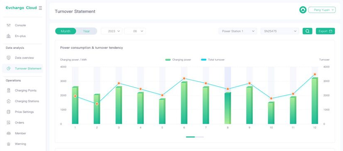The image size is (343, 151).
Task: Open Orders page
Action: (19, 123)
